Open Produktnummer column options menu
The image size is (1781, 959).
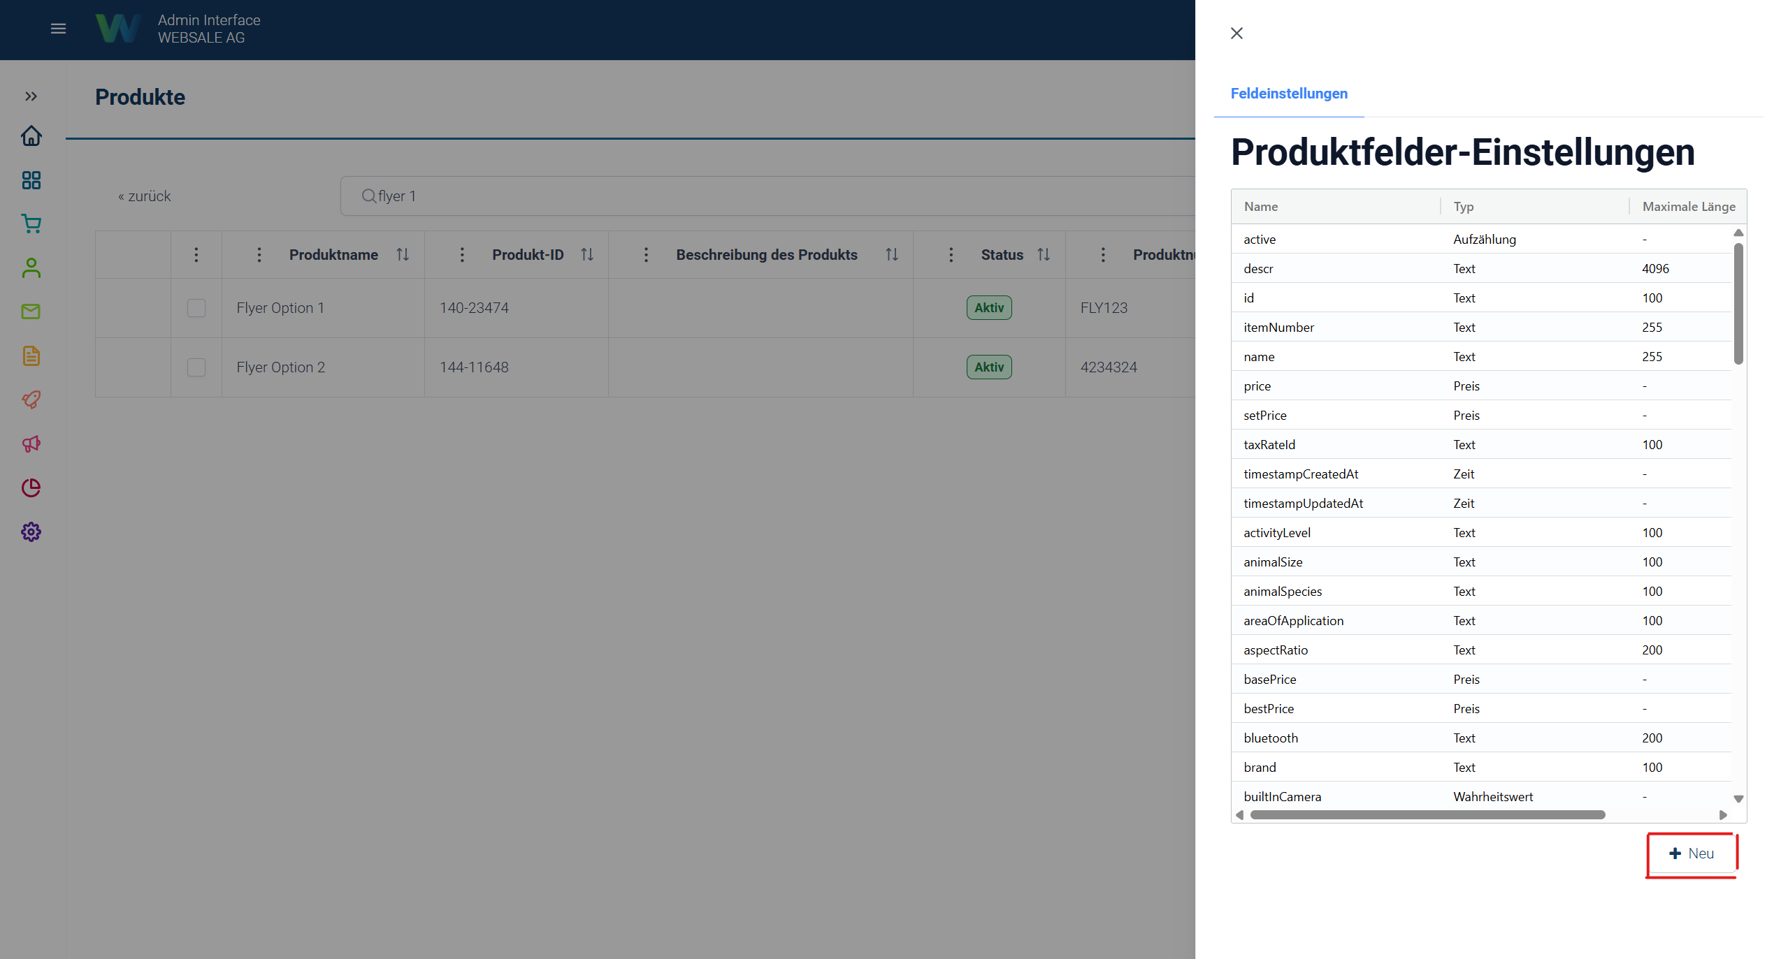(1104, 255)
